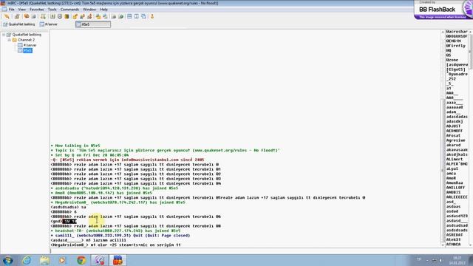
Task: Open the URLs List toolbar icon
Action: (x=121, y=16)
